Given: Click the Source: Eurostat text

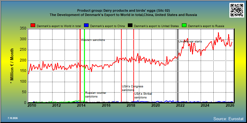Looking at the screenshot, I should coord(228,119).
